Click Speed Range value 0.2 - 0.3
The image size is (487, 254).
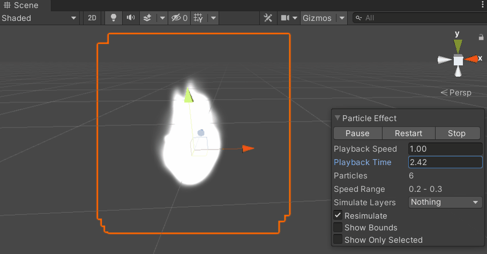425,189
